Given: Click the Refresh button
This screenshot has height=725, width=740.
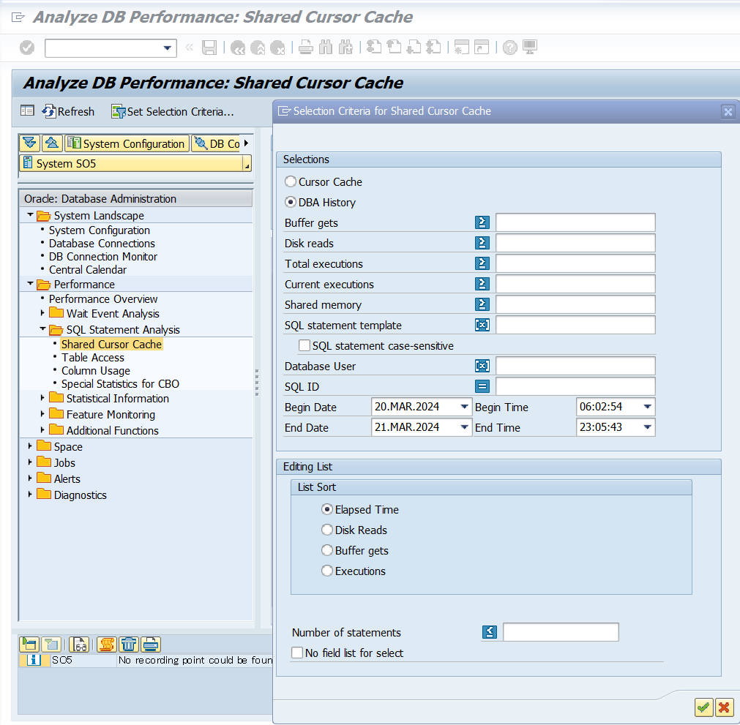Looking at the screenshot, I should [x=68, y=111].
